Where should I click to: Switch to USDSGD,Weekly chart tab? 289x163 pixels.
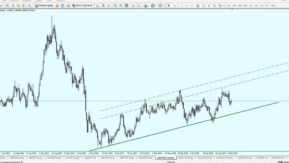point(224,158)
